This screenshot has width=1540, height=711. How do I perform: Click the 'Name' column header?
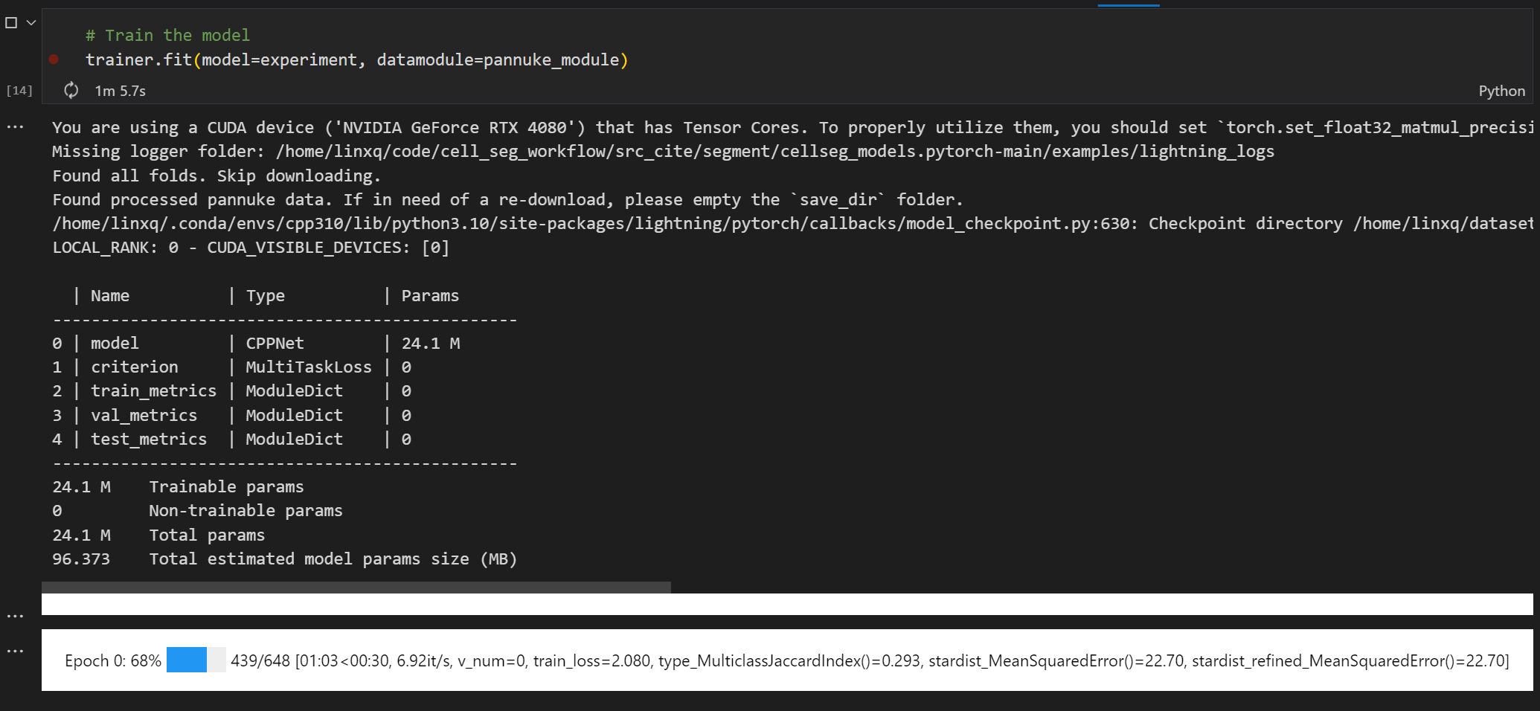(110, 295)
